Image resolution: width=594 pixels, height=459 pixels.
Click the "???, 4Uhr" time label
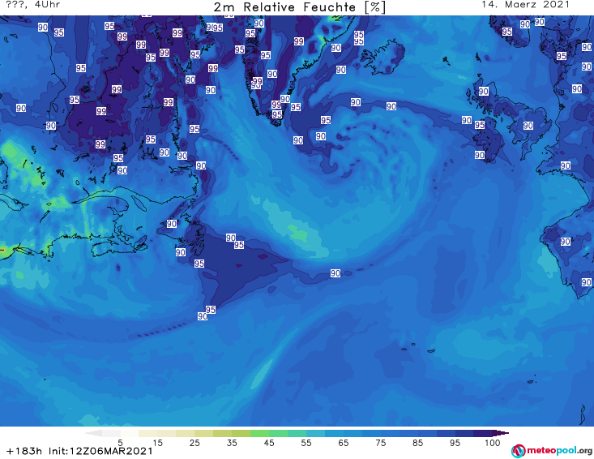pyautogui.click(x=32, y=5)
